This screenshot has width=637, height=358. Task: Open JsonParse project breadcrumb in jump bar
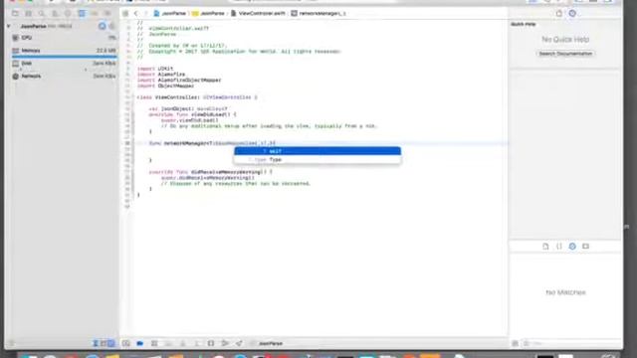pos(169,13)
